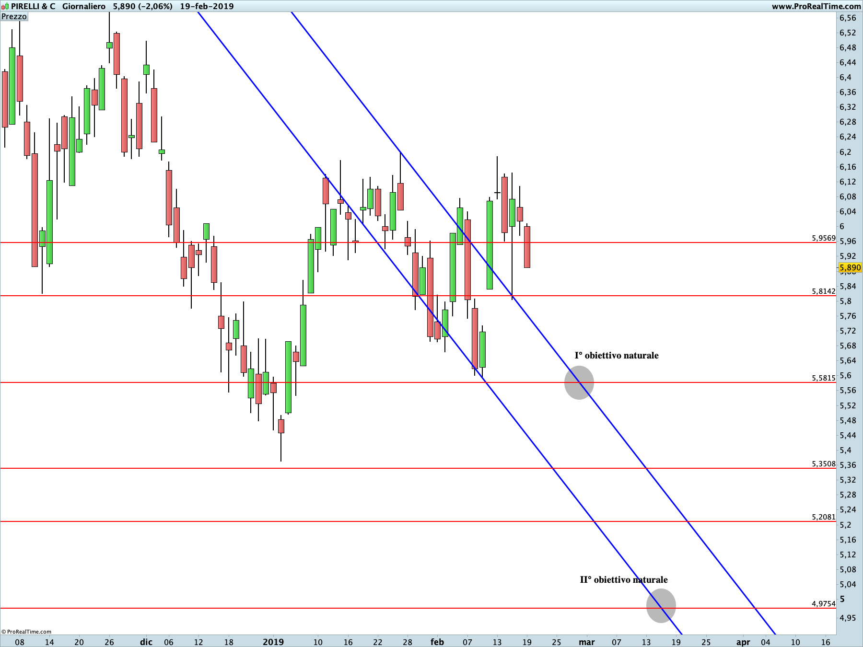Click the 'feb' month label on time axis

coord(437,642)
